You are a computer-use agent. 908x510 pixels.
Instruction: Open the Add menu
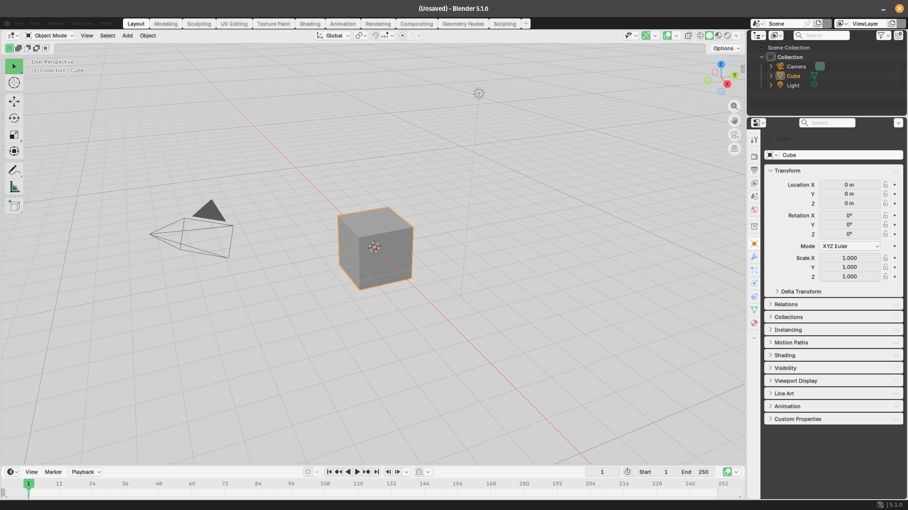coord(127,35)
